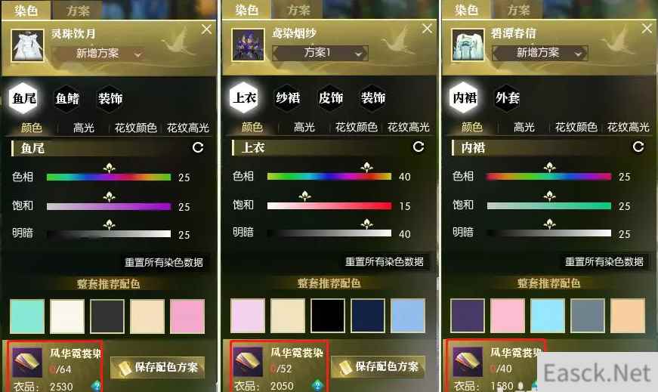Reset 内裙 section using circular arrow icon

pos(638,147)
